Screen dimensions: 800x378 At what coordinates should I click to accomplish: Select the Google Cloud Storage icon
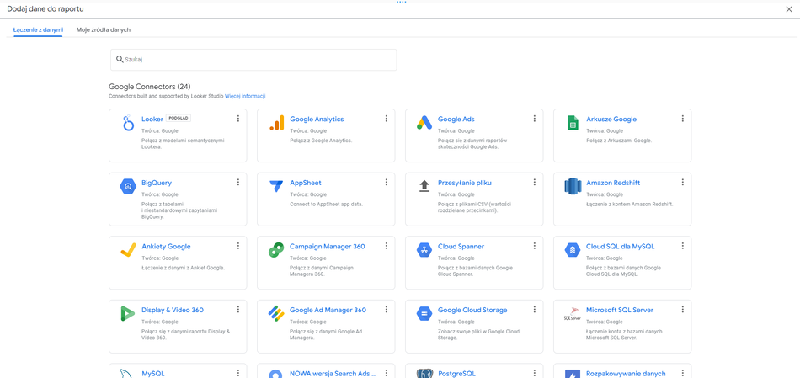pos(424,314)
